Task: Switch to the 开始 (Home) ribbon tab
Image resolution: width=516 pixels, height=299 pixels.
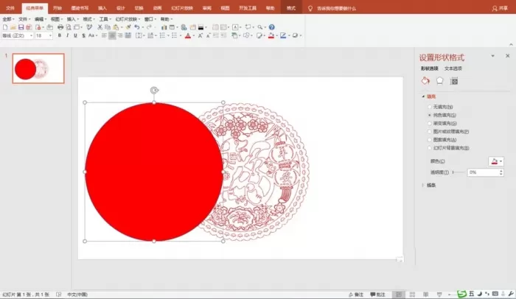Action: tap(57, 8)
